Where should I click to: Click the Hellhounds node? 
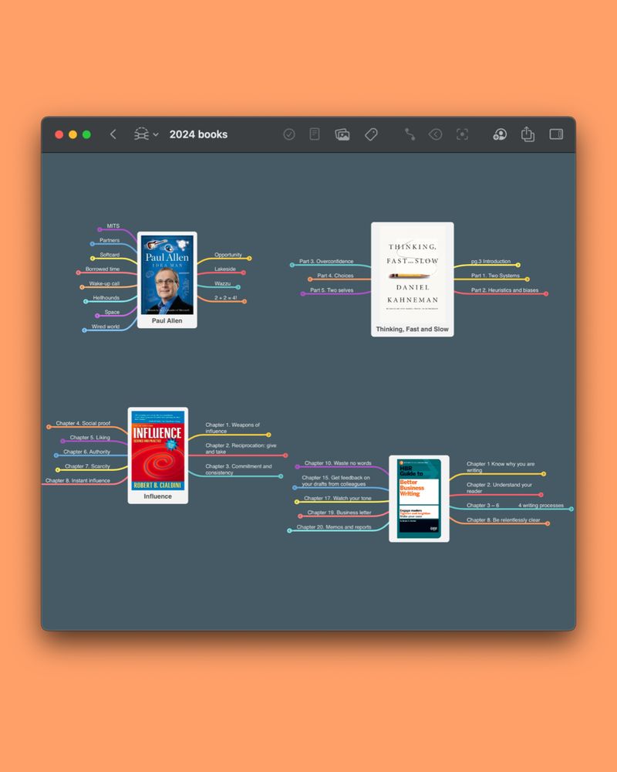[x=106, y=298]
